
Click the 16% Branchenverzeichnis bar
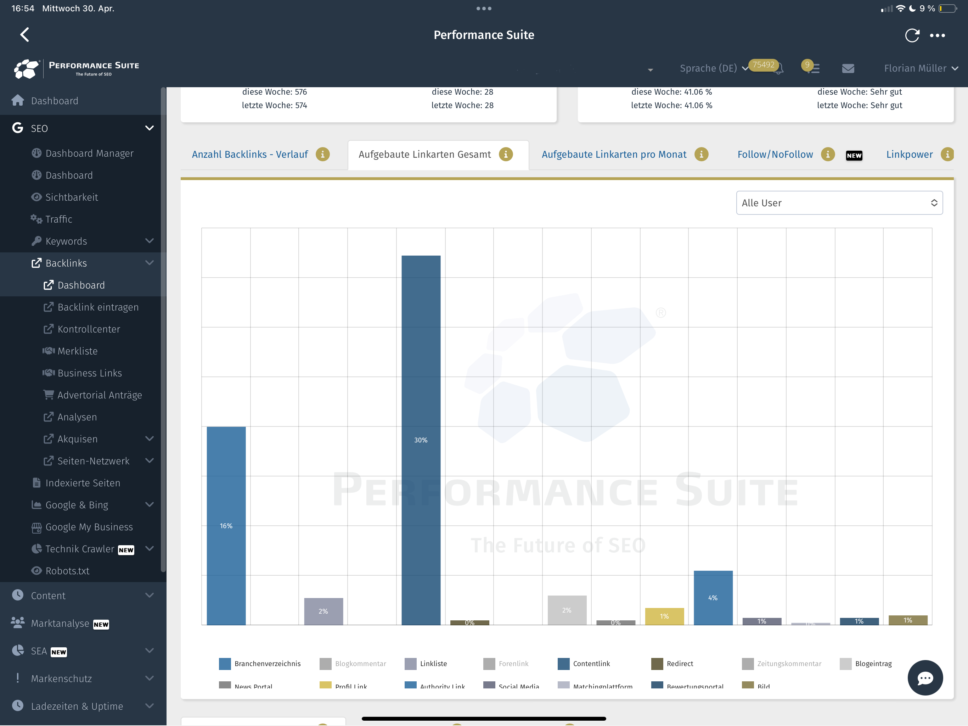click(226, 525)
